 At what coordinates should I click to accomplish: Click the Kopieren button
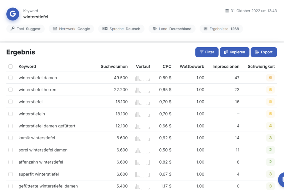(234, 52)
